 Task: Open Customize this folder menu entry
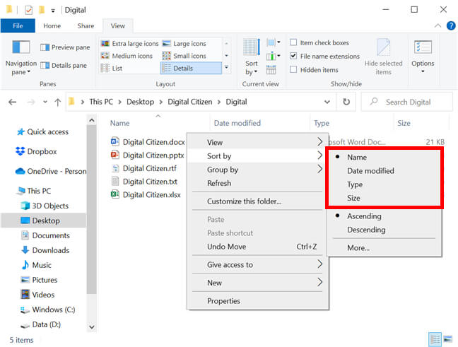pyautogui.click(x=257, y=201)
